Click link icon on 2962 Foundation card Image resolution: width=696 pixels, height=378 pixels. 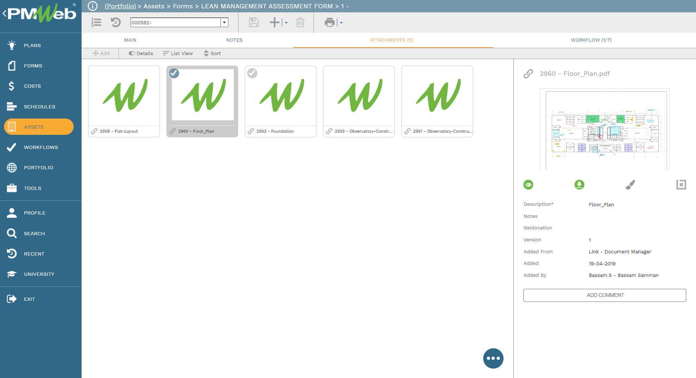pos(251,131)
